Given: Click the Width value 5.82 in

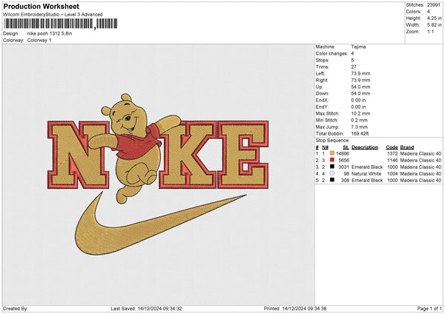Looking at the screenshot, I should (435, 25).
